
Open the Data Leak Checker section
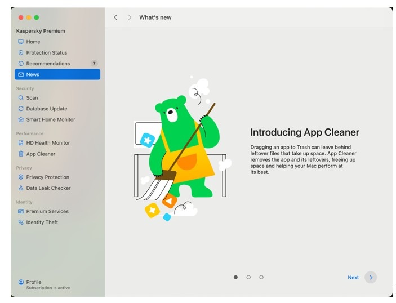tap(57, 188)
